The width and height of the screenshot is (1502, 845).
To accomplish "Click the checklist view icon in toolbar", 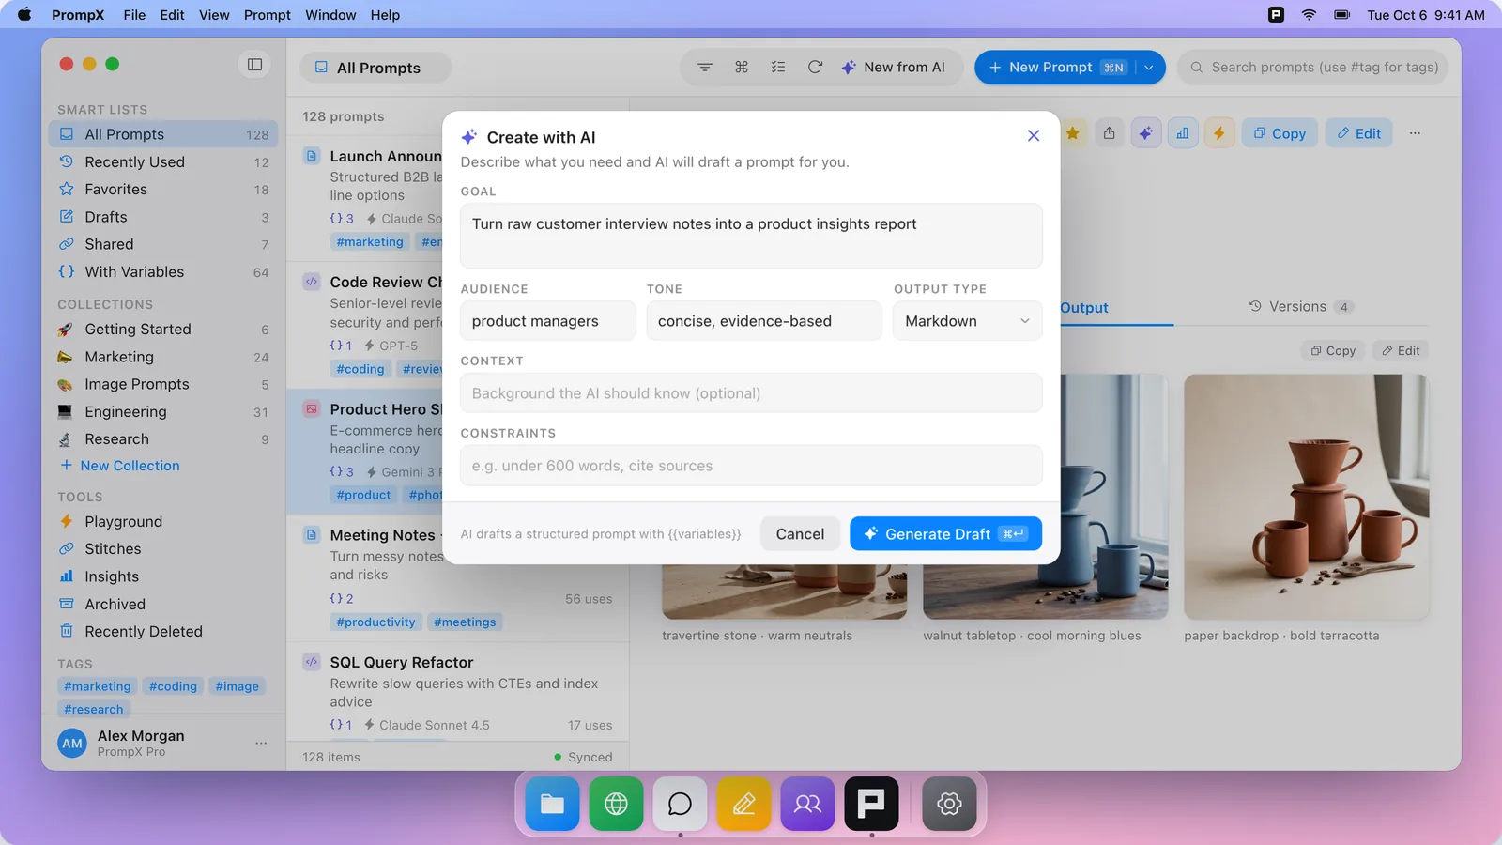I will (x=778, y=68).
